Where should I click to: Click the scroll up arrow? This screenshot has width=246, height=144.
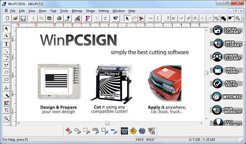(x=206, y=30)
